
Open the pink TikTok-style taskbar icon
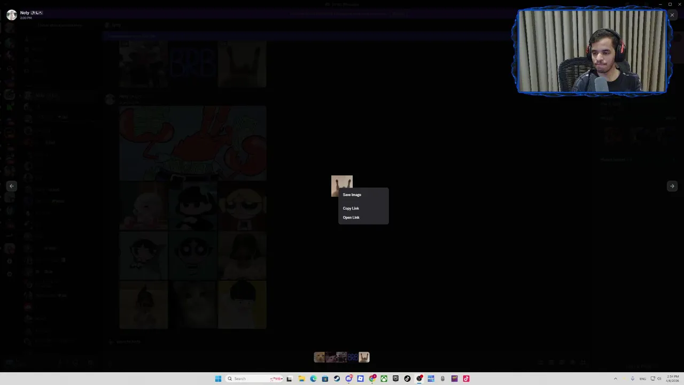click(x=466, y=379)
